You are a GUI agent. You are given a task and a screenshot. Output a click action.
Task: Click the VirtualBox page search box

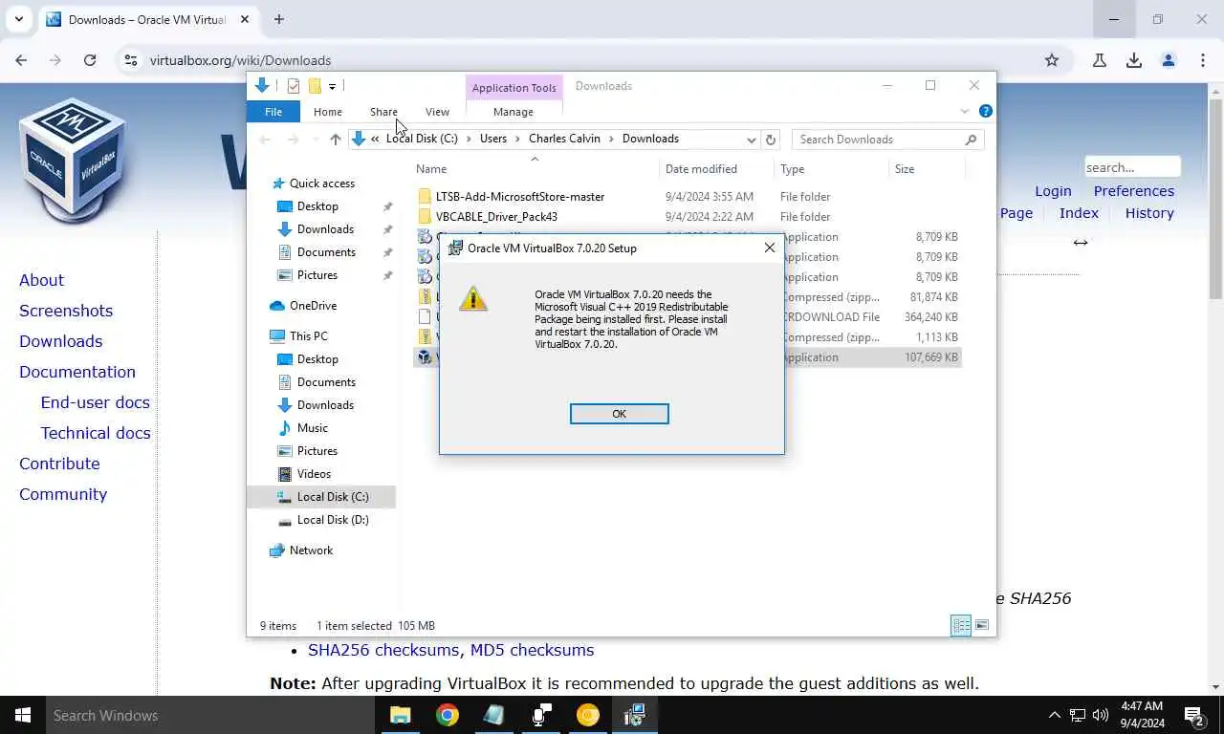pyautogui.click(x=1132, y=167)
